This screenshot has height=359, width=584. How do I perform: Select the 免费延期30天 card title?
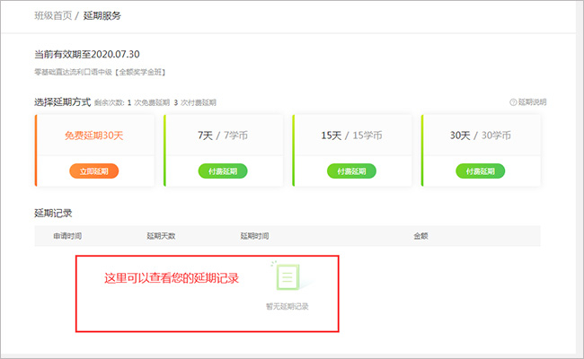tap(93, 136)
